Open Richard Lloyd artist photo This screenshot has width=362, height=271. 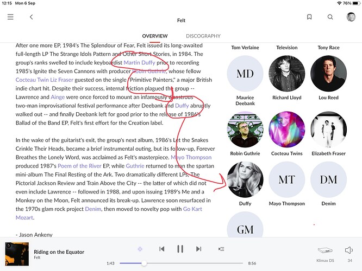tap(287, 74)
